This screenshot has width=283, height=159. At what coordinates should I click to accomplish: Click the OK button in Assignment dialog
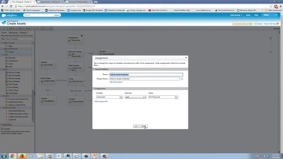point(136,126)
